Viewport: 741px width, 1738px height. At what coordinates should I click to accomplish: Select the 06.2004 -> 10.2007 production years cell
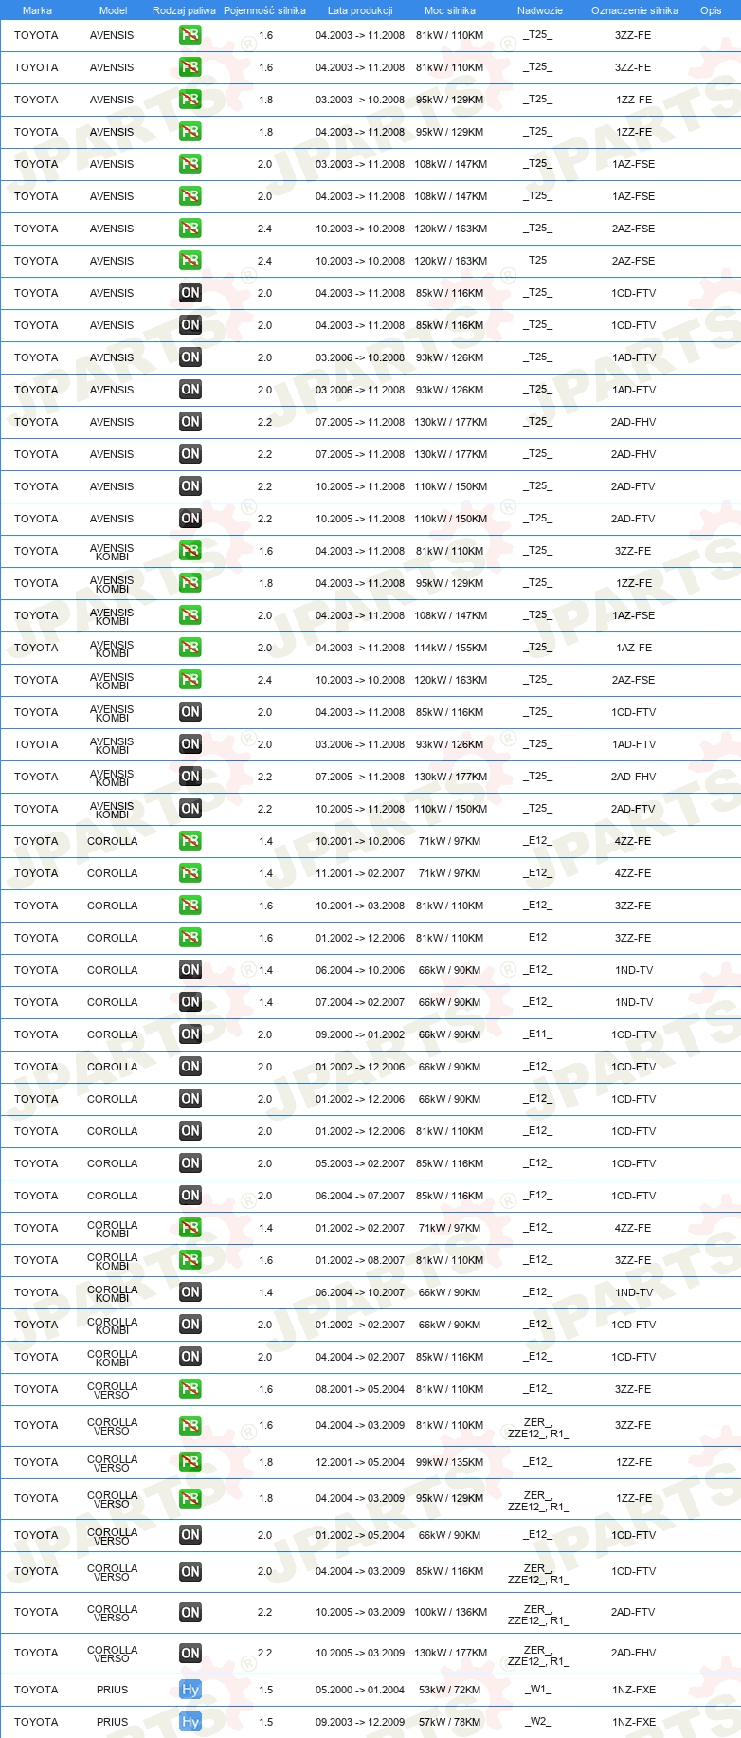pos(360,1292)
